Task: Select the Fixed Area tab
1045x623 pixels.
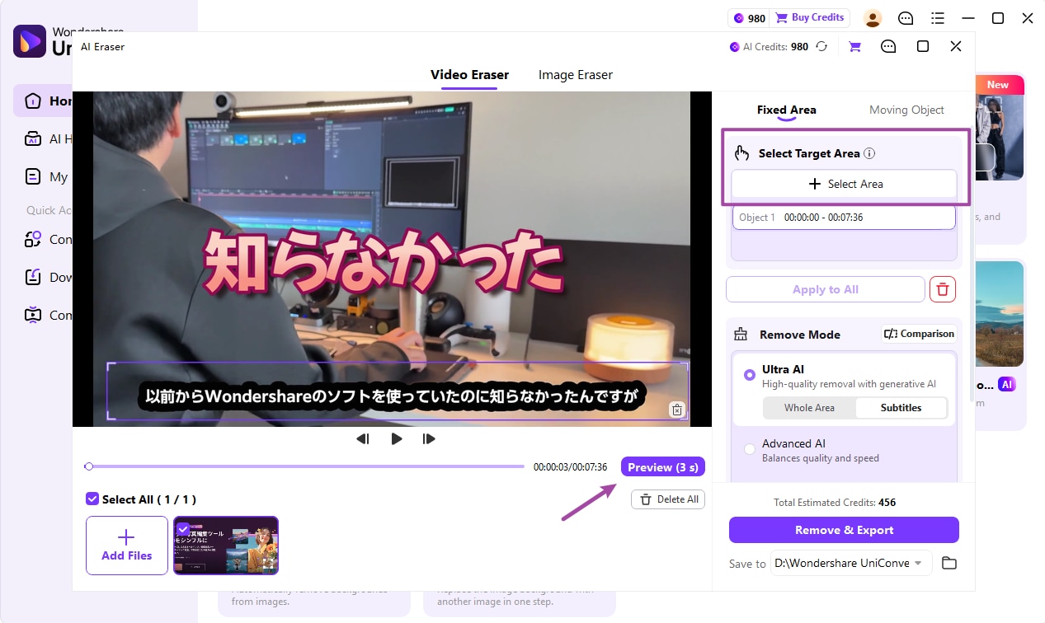Action: (x=786, y=110)
